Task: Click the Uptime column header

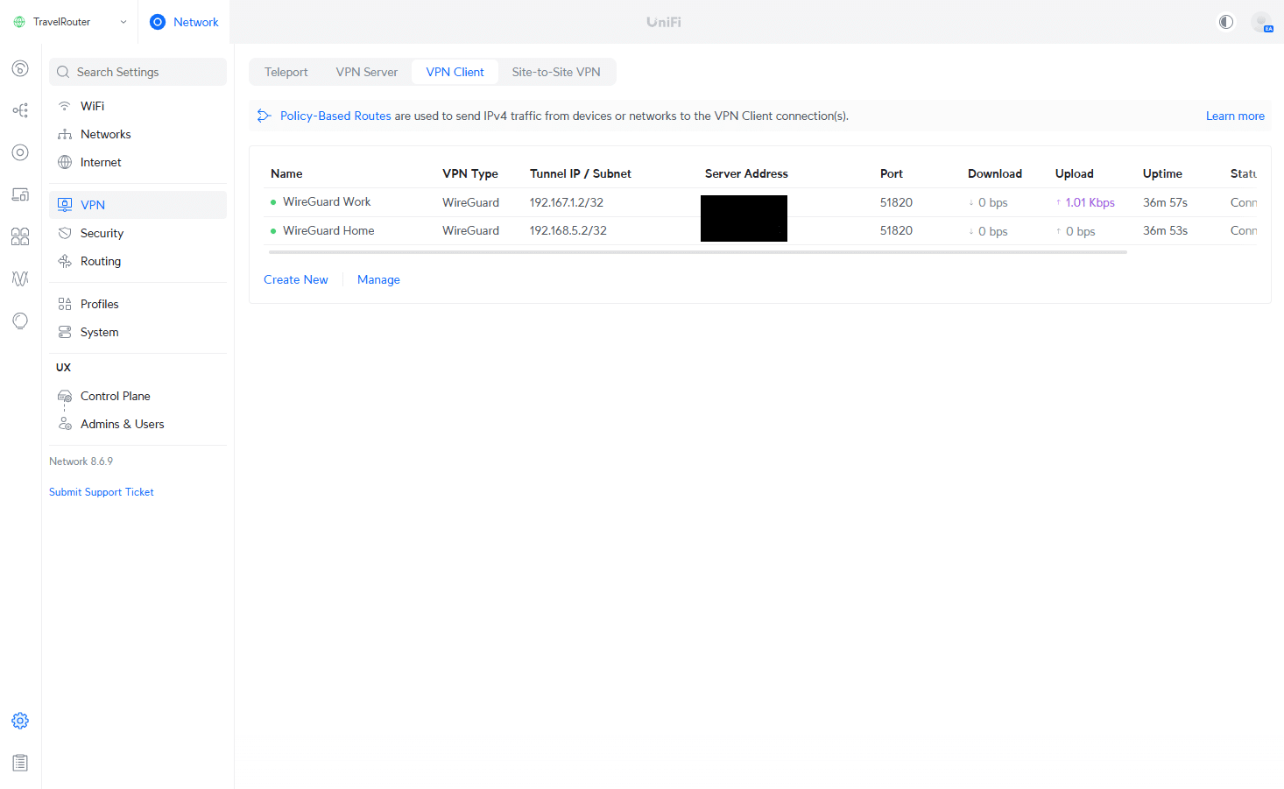Action: pos(1162,173)
